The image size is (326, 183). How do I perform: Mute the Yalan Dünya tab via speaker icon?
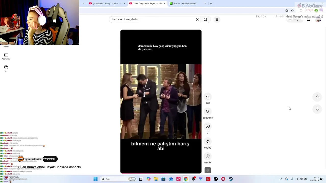point(160,4)
